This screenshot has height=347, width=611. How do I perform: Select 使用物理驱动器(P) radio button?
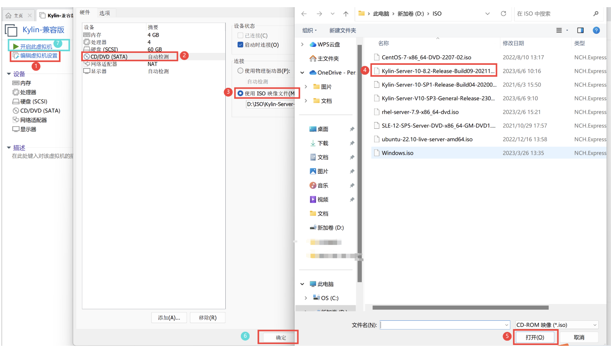click(240, 71)
